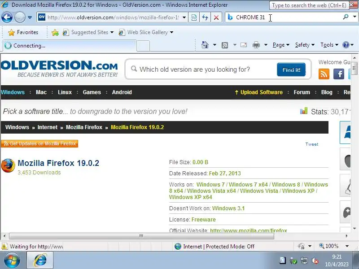Expand the Home button dropdown arrow
The height and width of the screenshot is (269, 359).
[215, 45]
